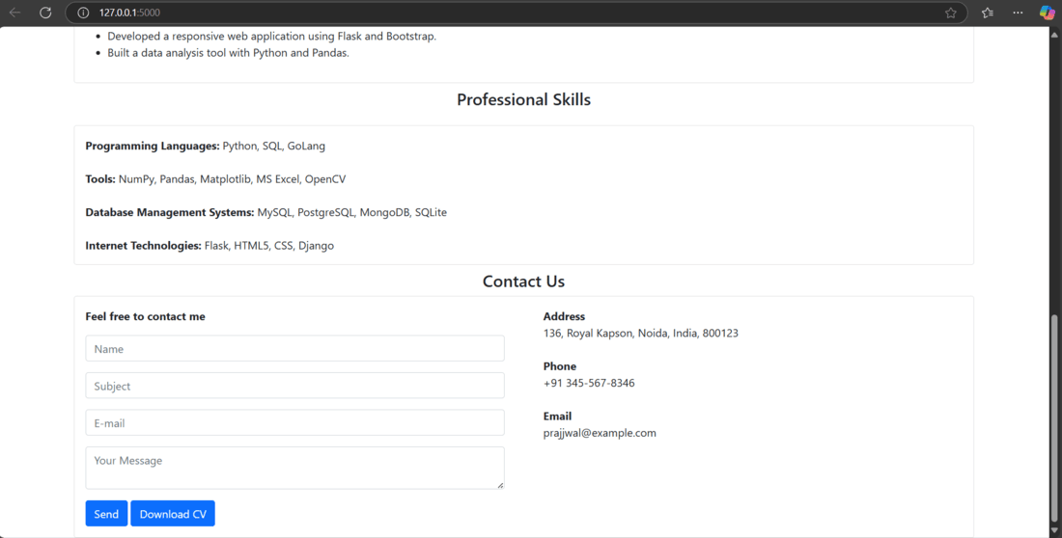Click the address bar showing 127.0.0.1:5000
Screen dimensions: 1062x538
(517, 13)
